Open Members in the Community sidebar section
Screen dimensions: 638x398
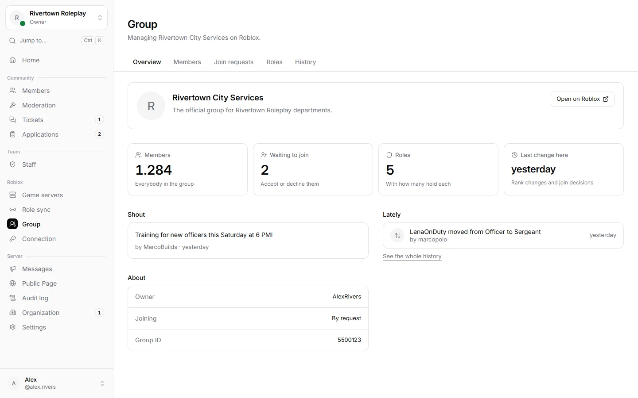tap(56, 91)
